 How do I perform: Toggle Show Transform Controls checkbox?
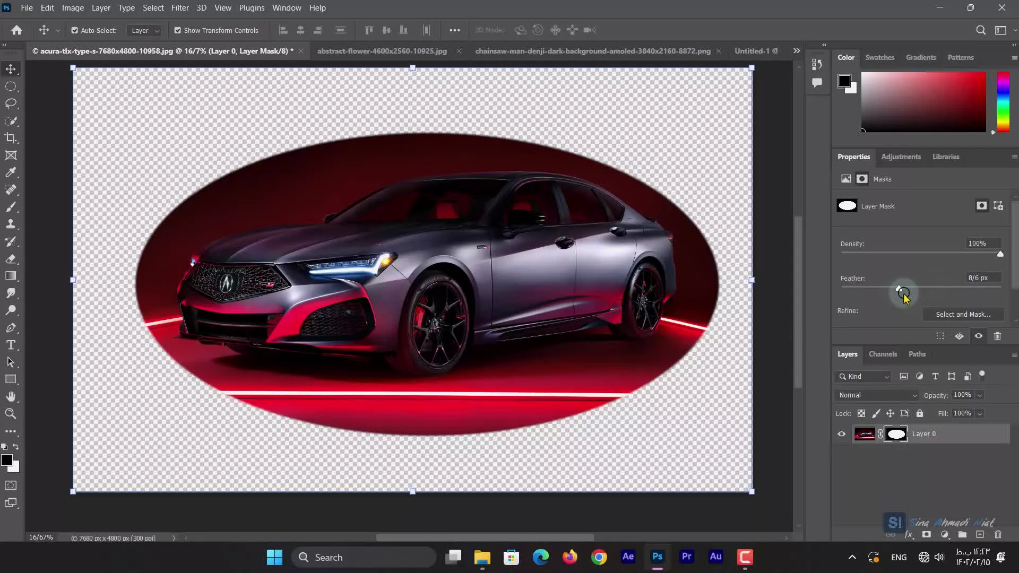click(x=178, y=30)
